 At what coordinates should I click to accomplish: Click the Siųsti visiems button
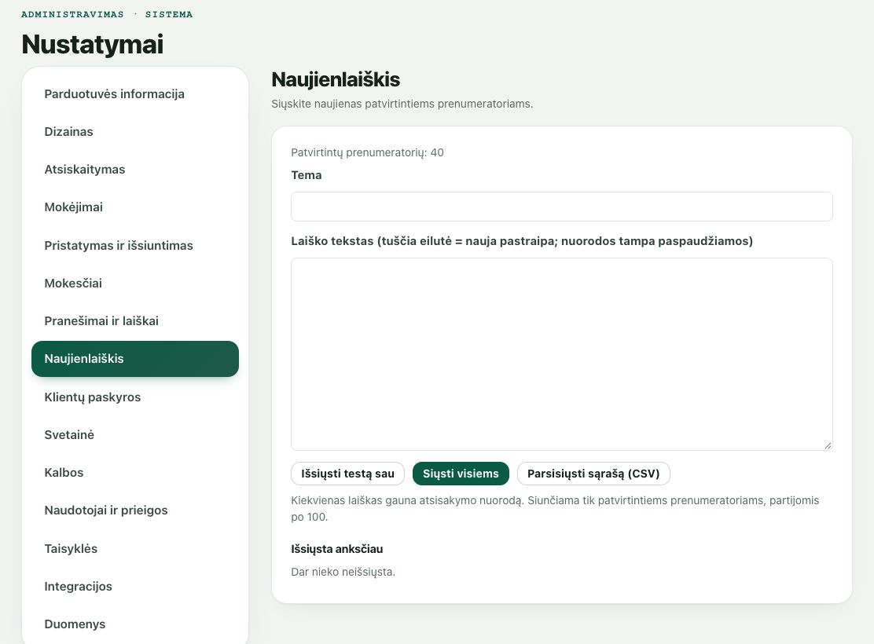click(x=461, y=474)
